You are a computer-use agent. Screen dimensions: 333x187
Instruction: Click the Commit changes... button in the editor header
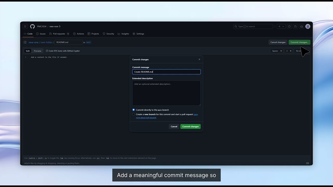[299, 42]
